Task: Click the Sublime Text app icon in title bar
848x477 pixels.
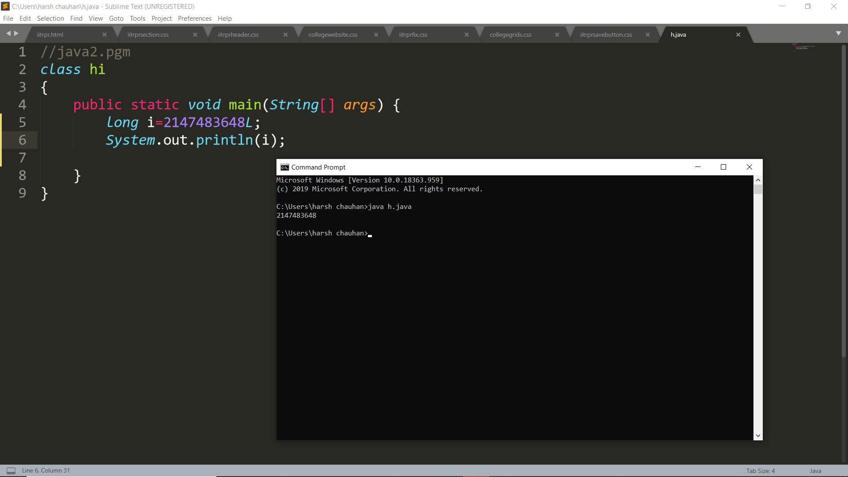Action: (5, 6)
